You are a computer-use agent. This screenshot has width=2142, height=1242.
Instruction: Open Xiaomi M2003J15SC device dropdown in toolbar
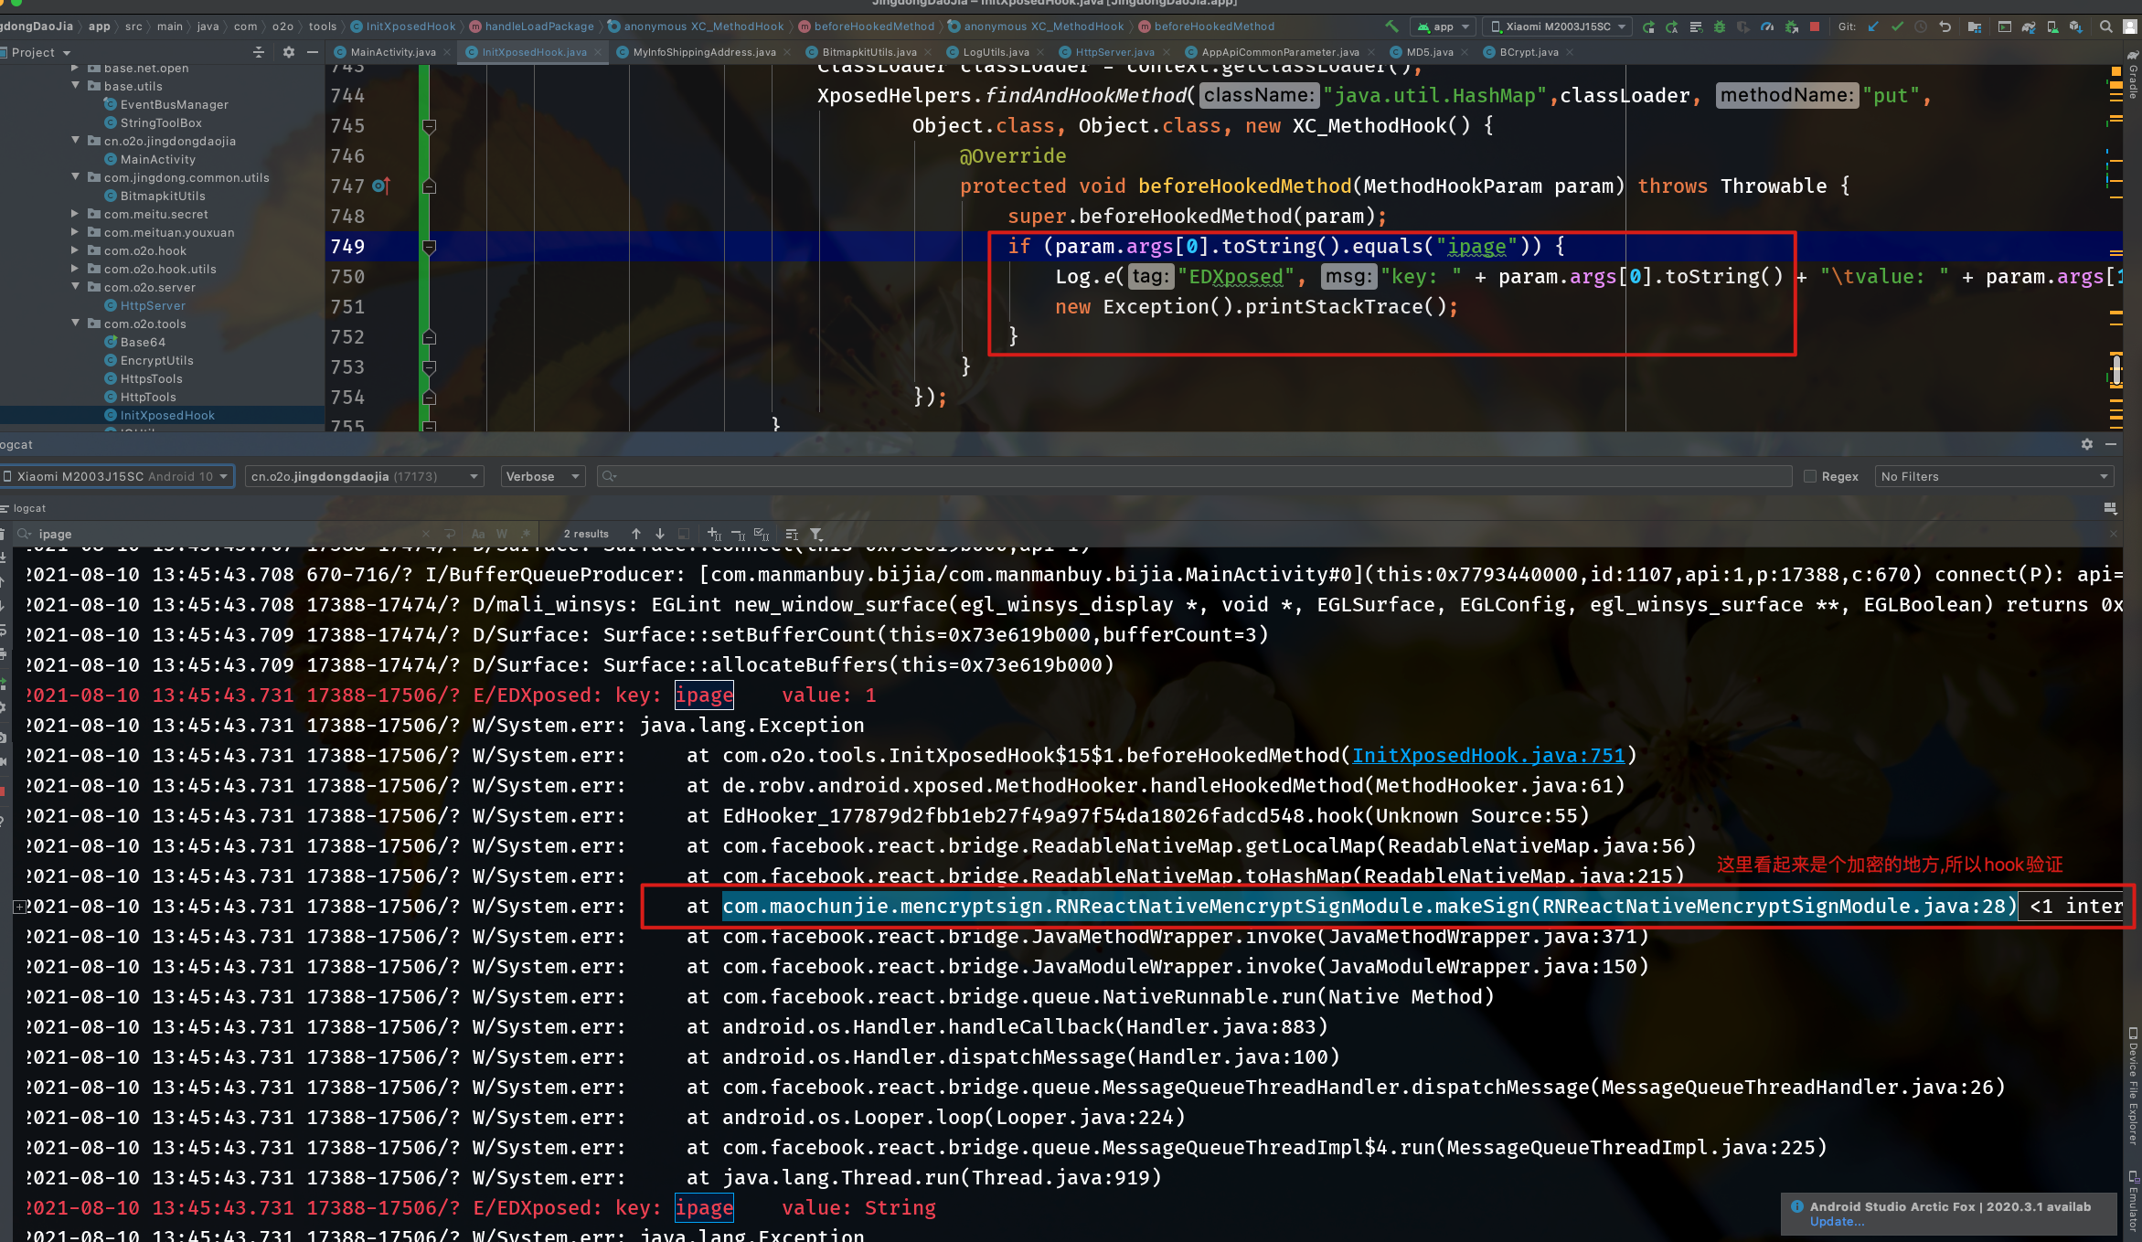[x=1558, y=27]
